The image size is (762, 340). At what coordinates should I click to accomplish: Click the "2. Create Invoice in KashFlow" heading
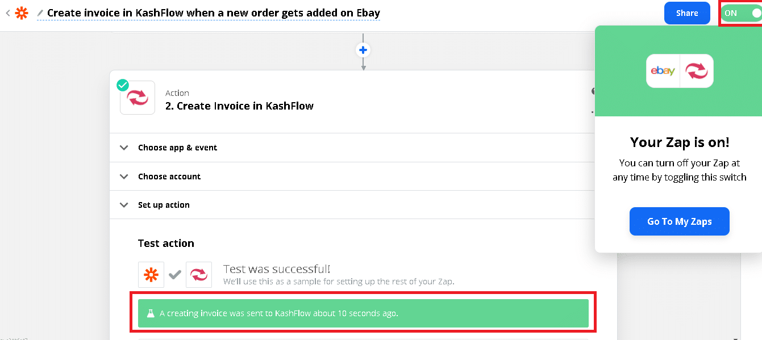coord(239,106)
